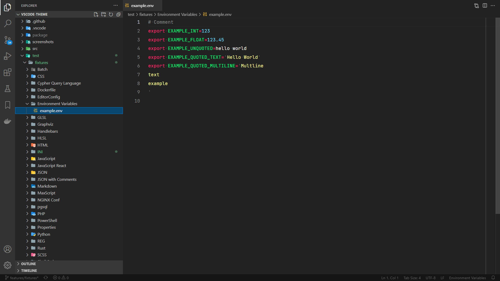Open the Extensions view
The height and width of the screenshot is (281, 500).
tap(8, 72)
